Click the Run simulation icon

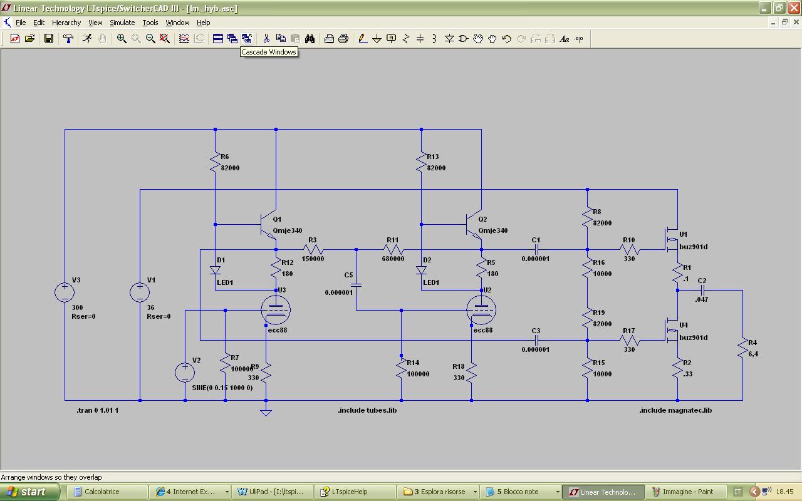[87, 39]
